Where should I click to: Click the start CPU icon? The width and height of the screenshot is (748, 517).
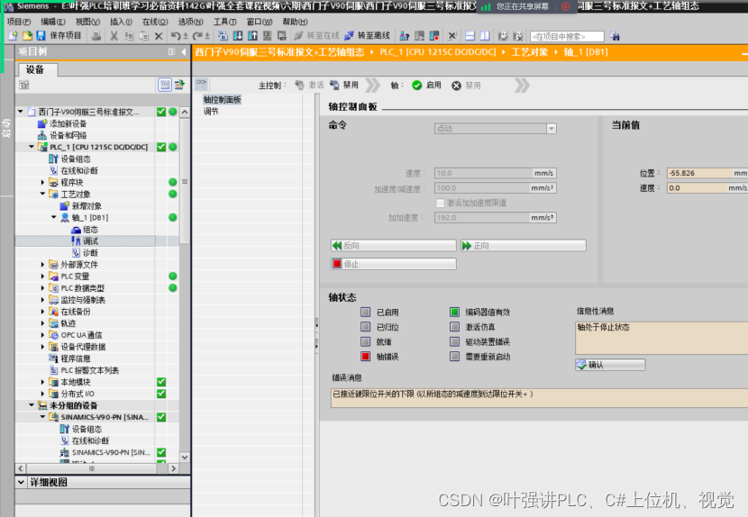click(419, 36)
